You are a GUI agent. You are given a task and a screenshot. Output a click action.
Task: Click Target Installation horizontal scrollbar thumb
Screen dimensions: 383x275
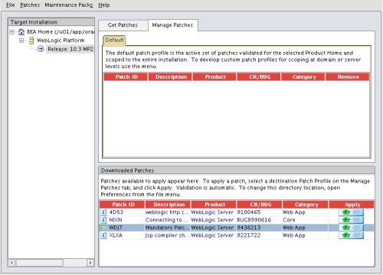[39, 263]
